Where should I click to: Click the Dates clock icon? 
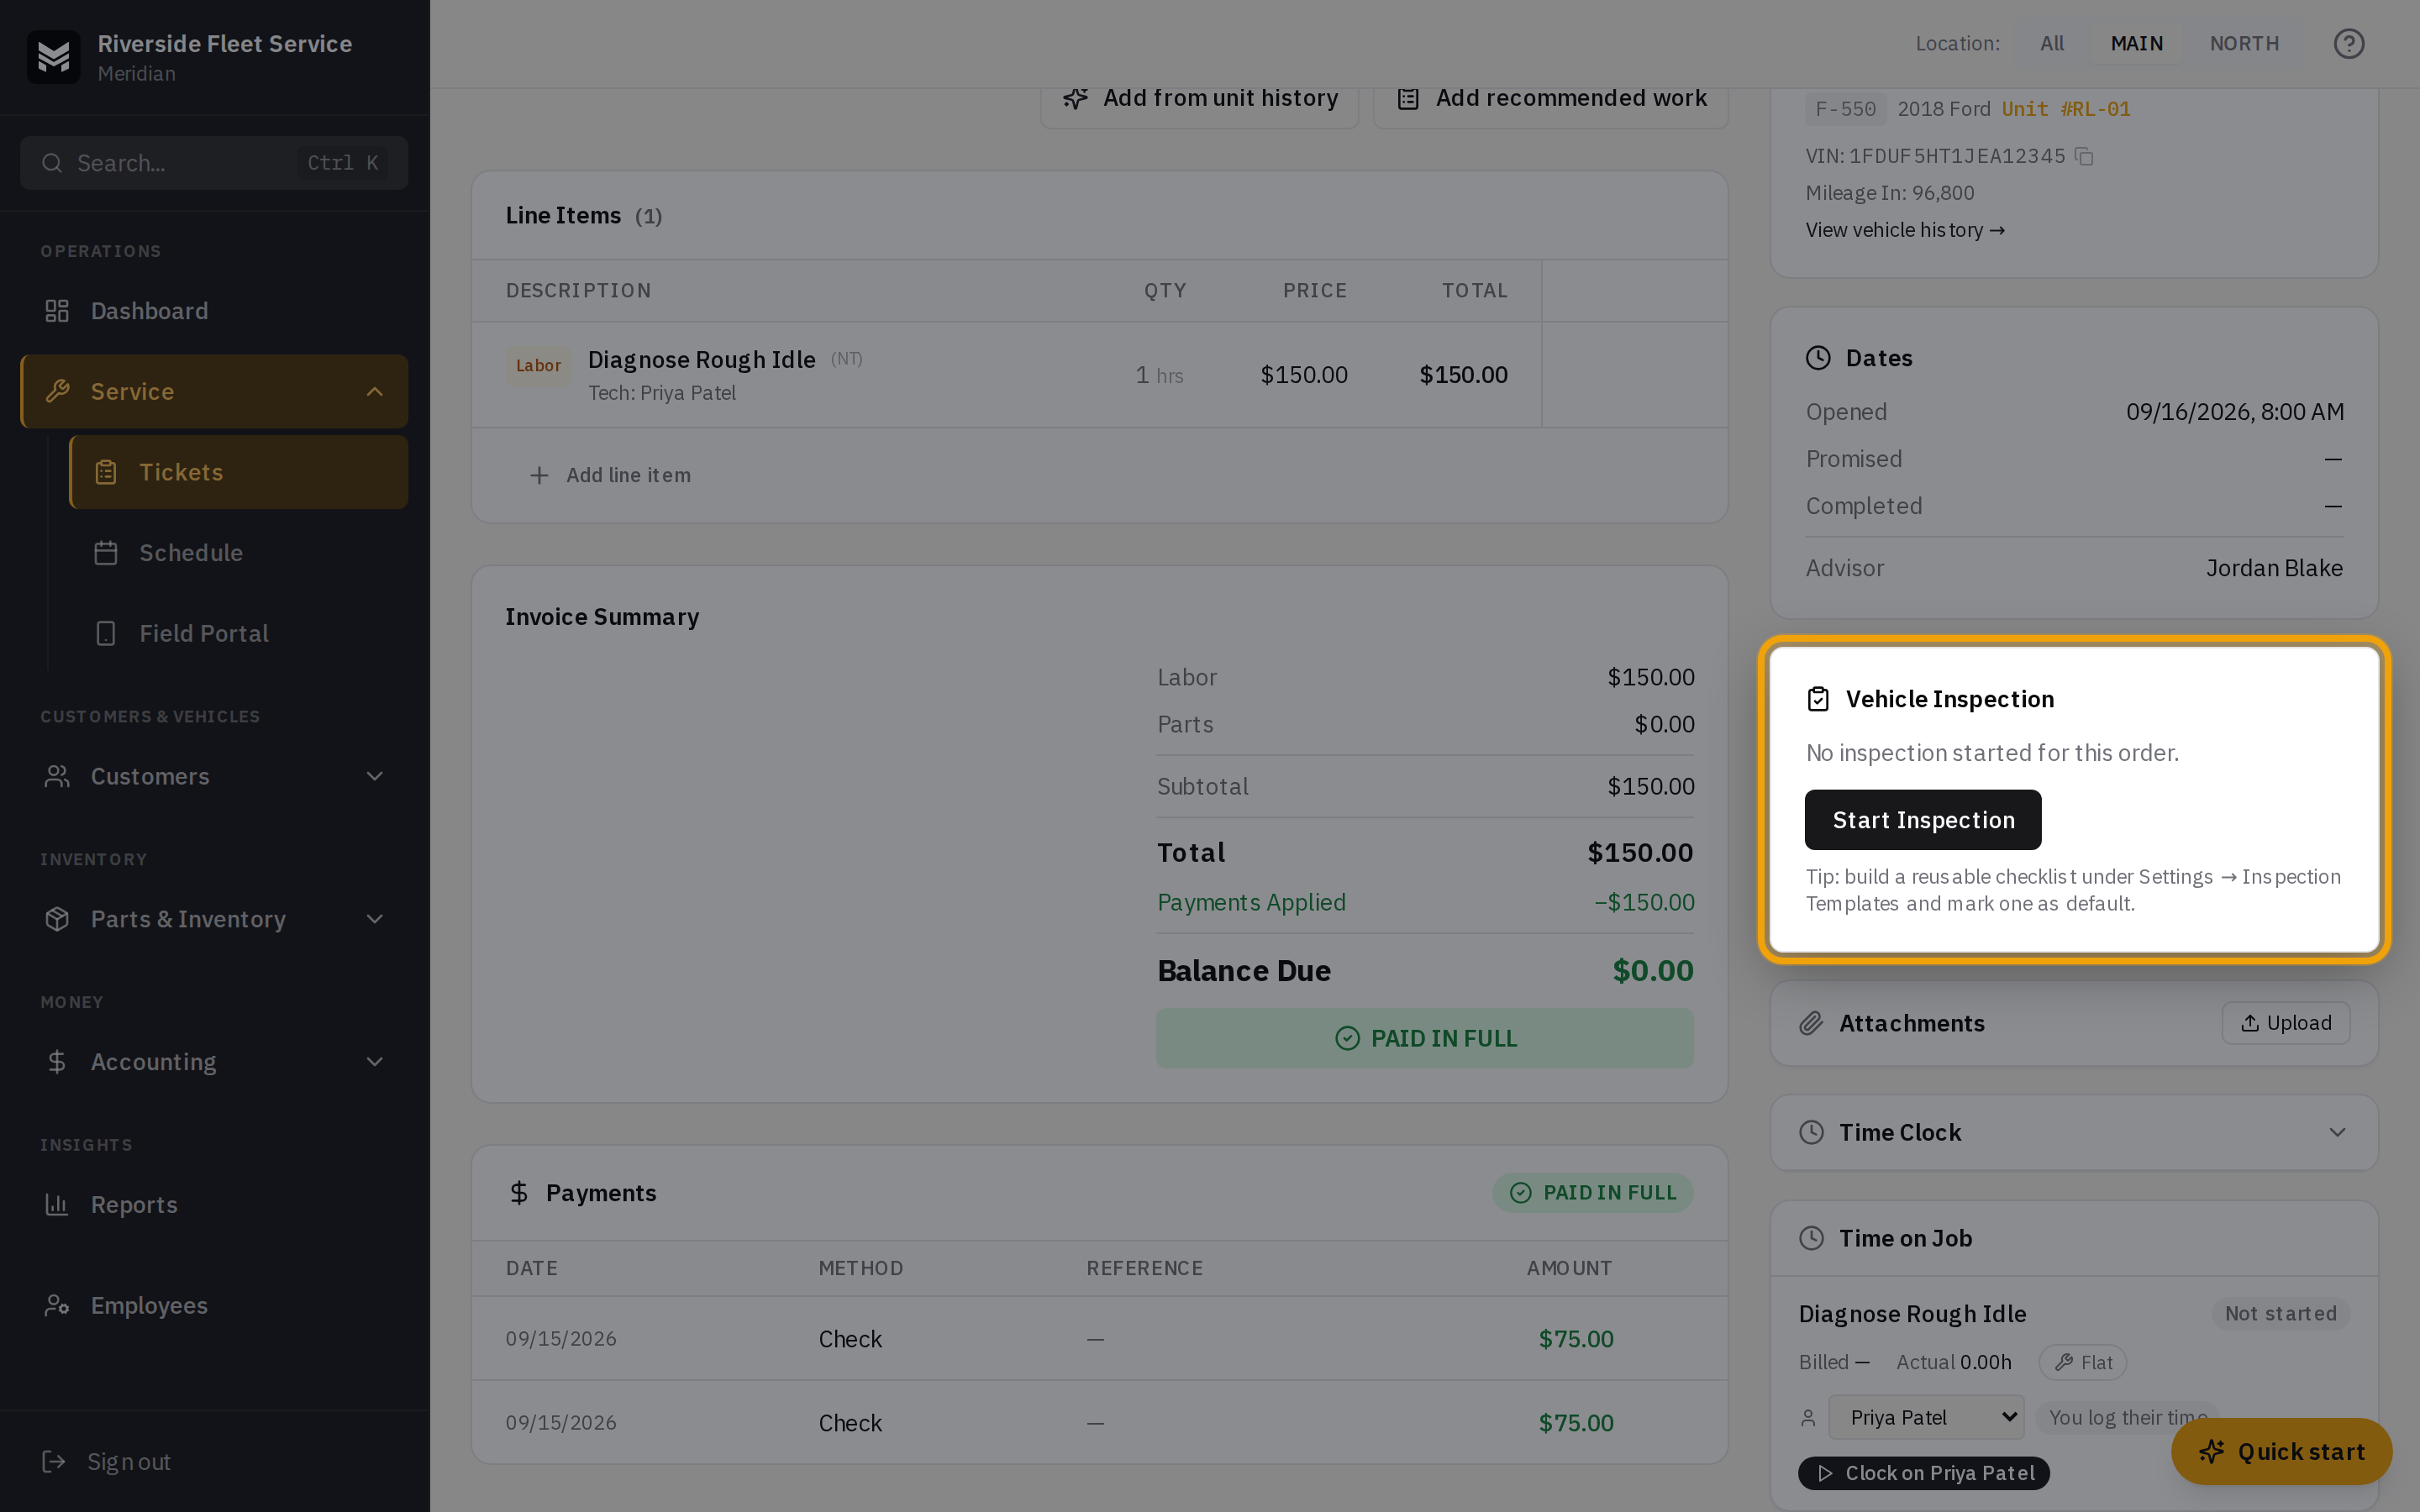[1818, 358]
